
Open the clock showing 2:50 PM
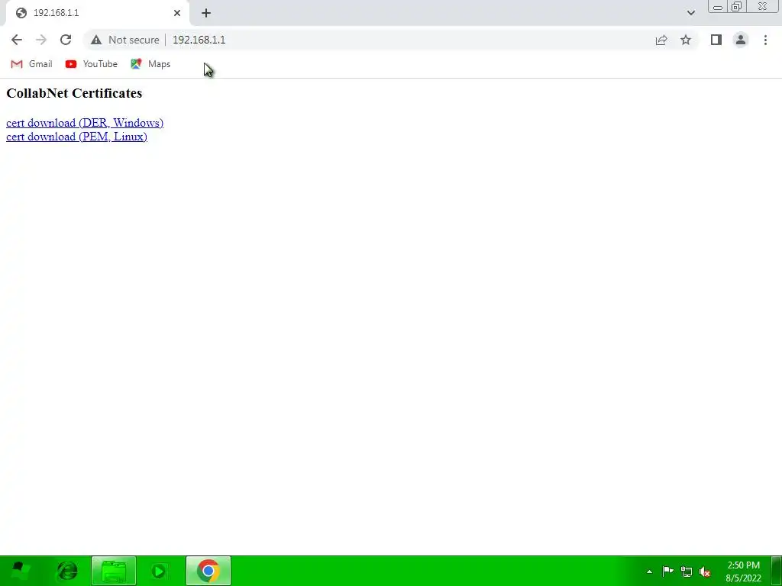coord(744,572)
